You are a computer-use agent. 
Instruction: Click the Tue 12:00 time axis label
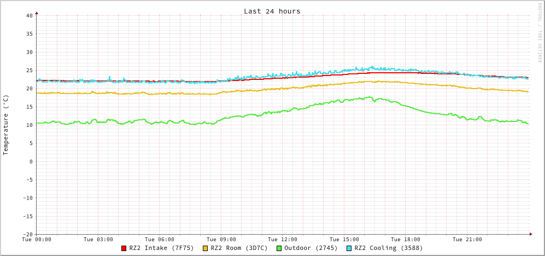tap(283, 240)
